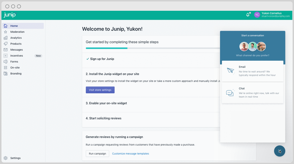Click the New badge next to Incentives
The height and width of the screenshot is (164, 294).
tap(38, 56)
